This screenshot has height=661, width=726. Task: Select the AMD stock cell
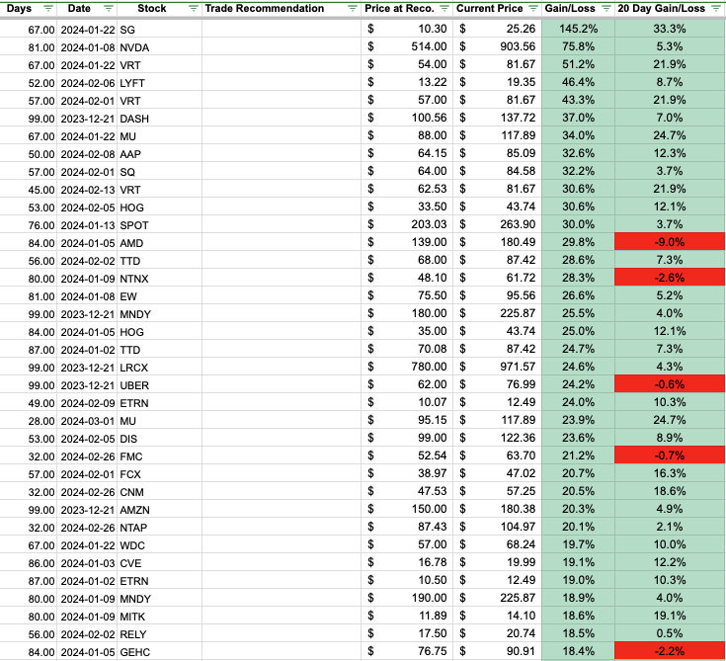click(160, 243)
